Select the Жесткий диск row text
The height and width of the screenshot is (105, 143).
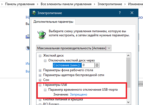pyautogui.click(x=53, y=55)
